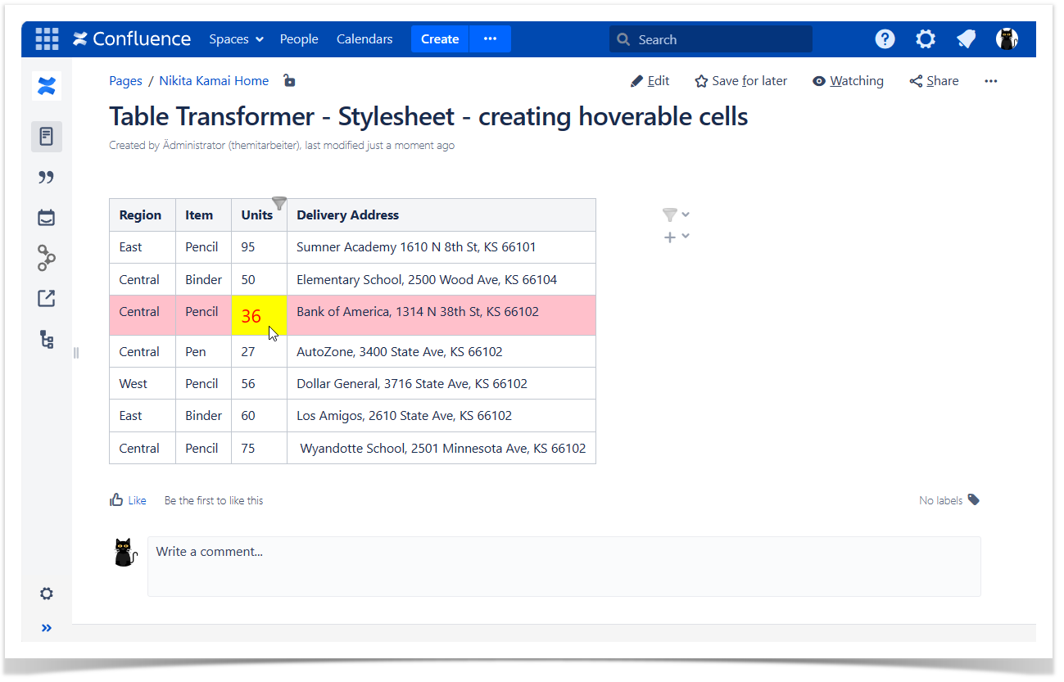Viewport: 1064px width, 682px height.
Task: Open the settings gear in header
Action: 926,39
